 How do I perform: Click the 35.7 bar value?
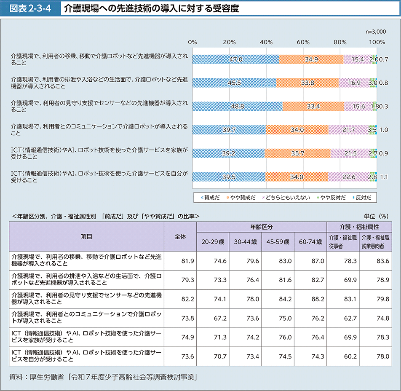(x=298, y=153)
